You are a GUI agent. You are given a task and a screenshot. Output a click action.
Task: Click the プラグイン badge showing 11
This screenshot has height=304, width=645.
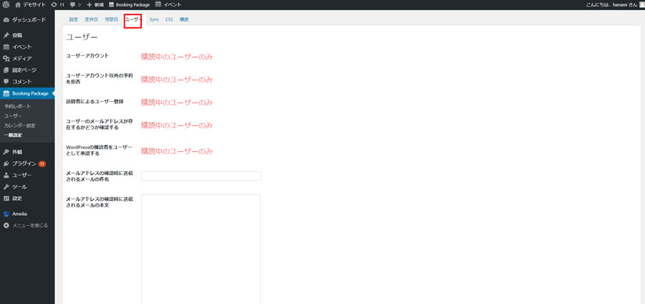42,163
